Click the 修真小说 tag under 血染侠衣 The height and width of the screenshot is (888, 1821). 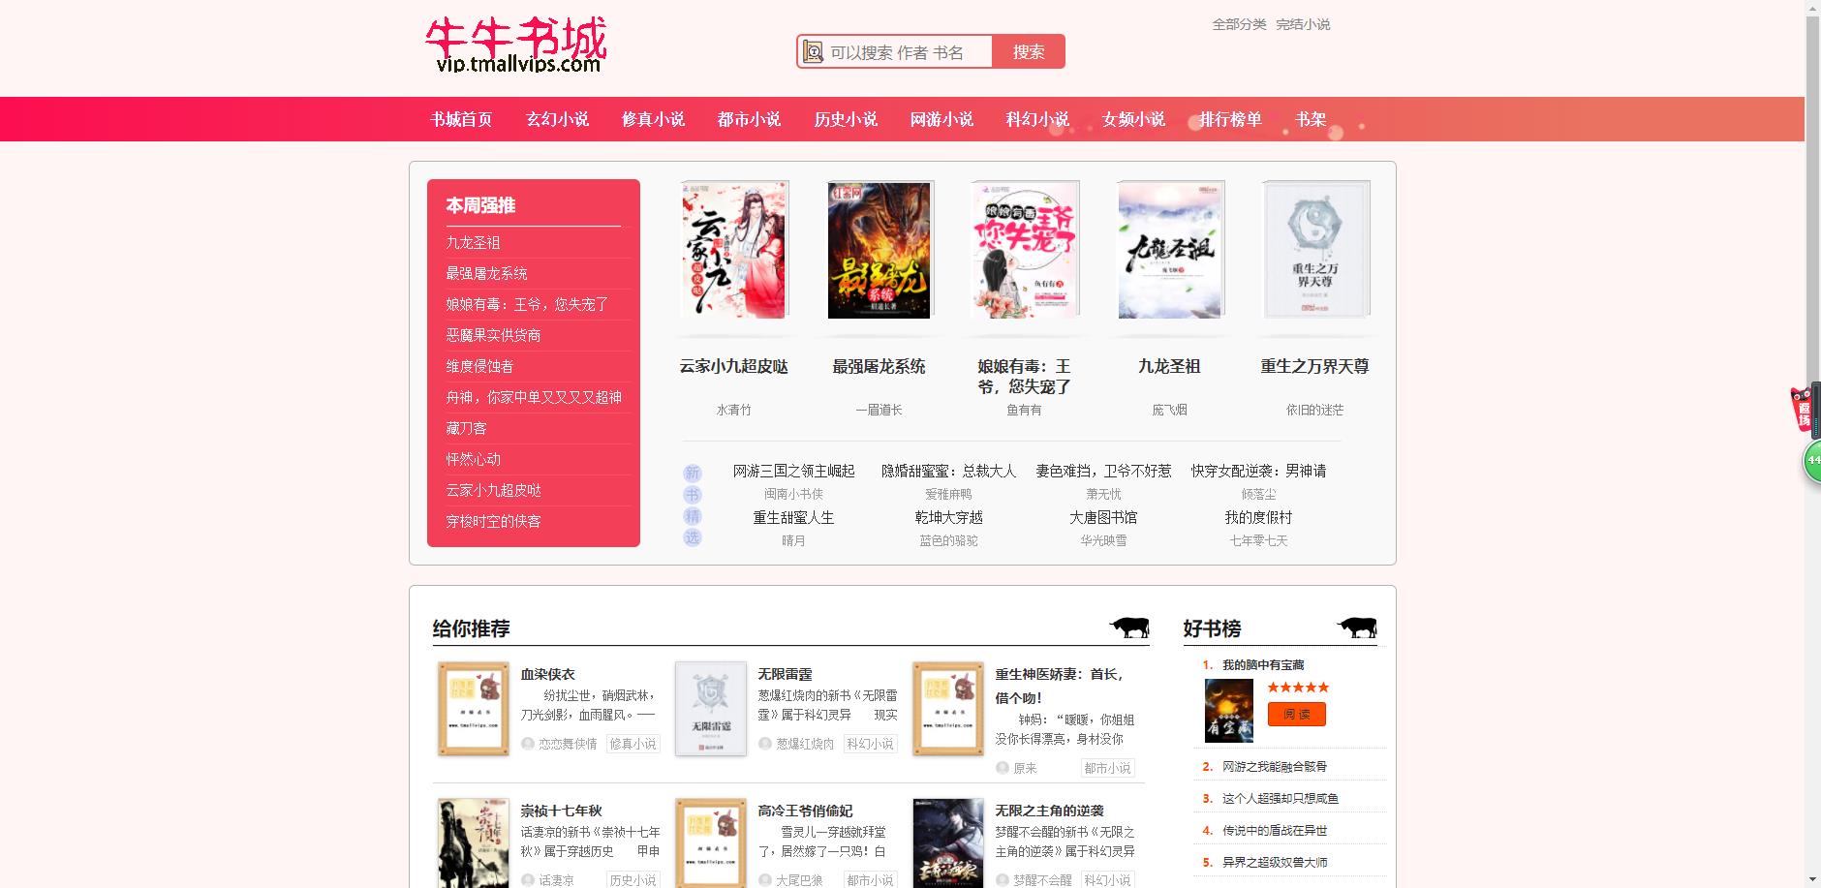(633, 744)
